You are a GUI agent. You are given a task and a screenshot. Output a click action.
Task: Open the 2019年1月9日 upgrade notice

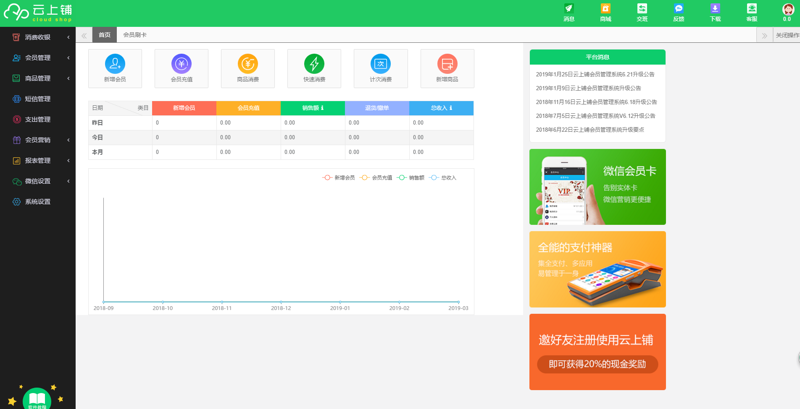pos(588,88)
